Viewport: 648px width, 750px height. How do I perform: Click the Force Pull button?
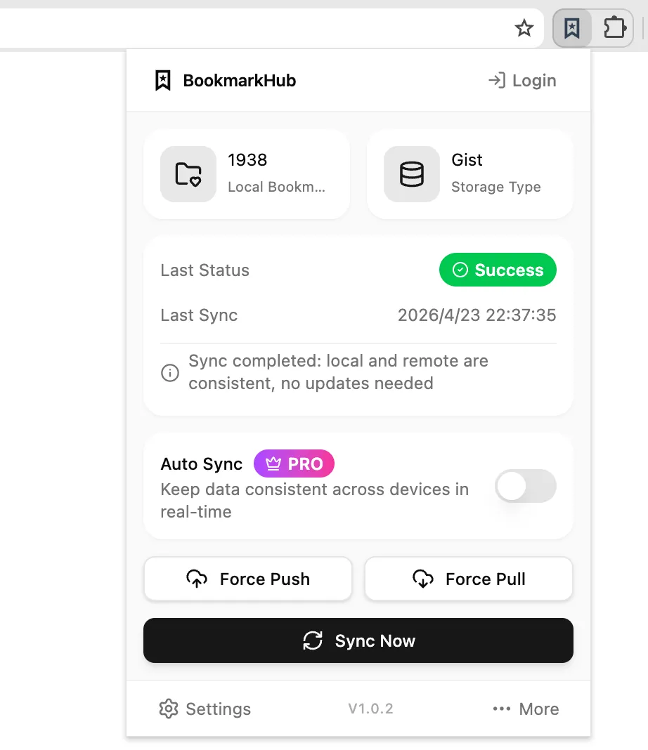pyautogui.click(x=468, y=579)
